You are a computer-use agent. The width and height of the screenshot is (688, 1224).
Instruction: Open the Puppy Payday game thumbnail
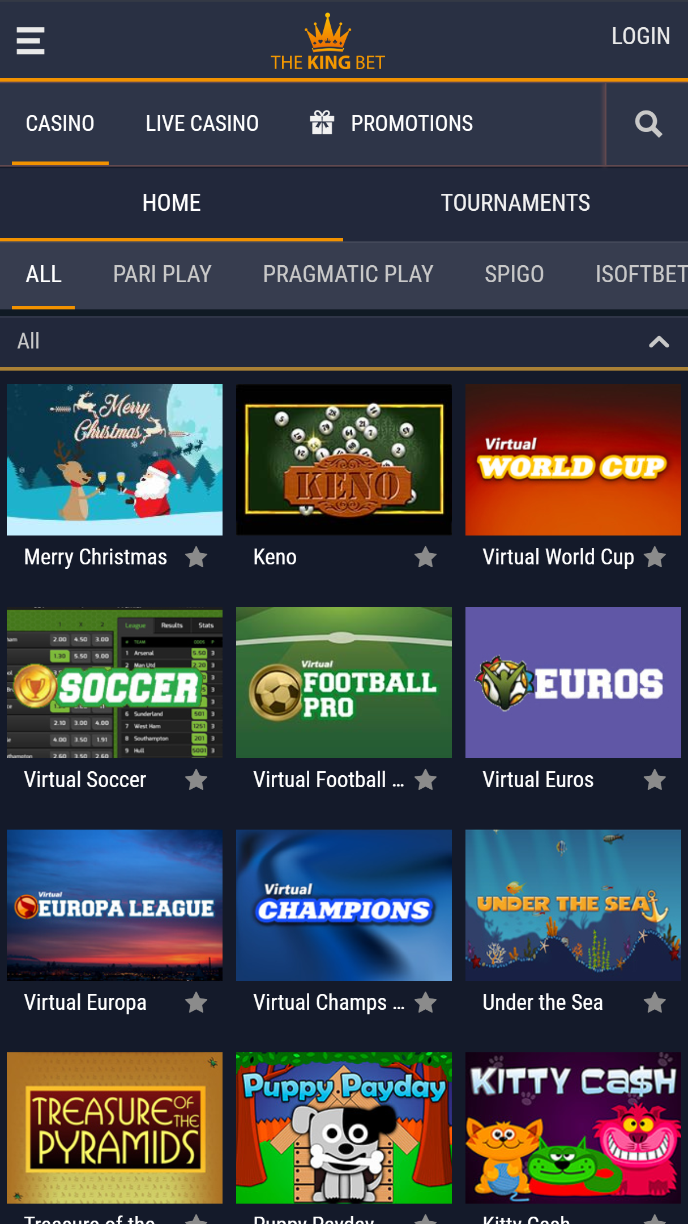click(x=344, y=1128)
